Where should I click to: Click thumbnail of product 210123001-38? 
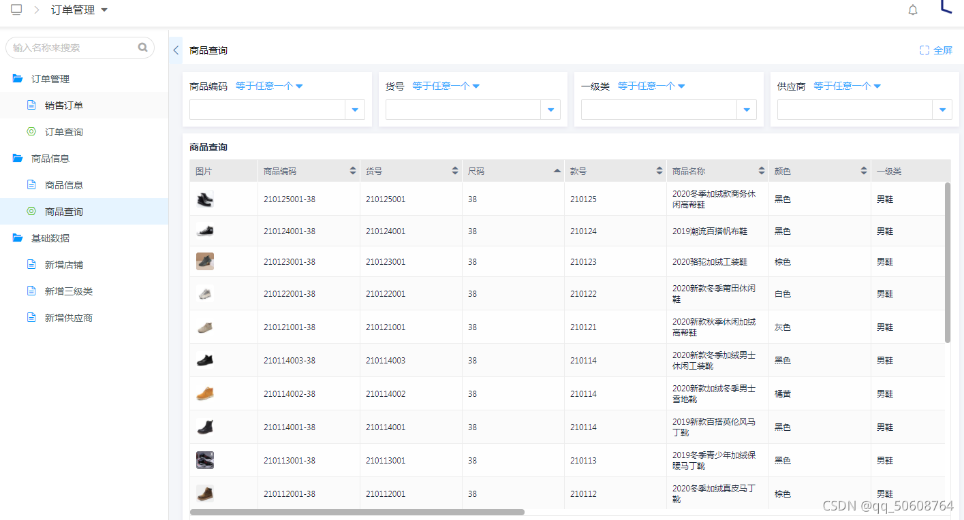pos(205,261)
